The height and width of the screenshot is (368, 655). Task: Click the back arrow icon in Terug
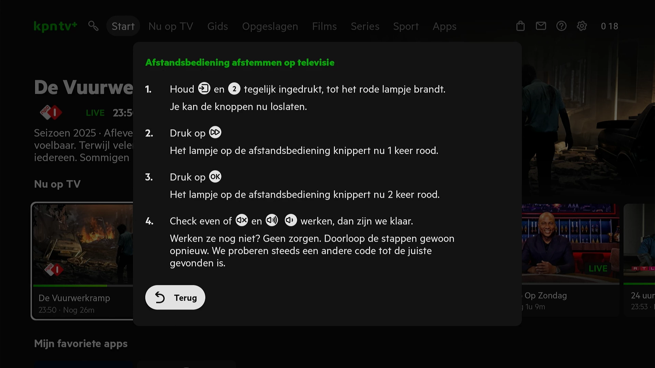[160, 297]
